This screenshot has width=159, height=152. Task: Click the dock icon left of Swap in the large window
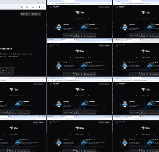coord(3,71)
